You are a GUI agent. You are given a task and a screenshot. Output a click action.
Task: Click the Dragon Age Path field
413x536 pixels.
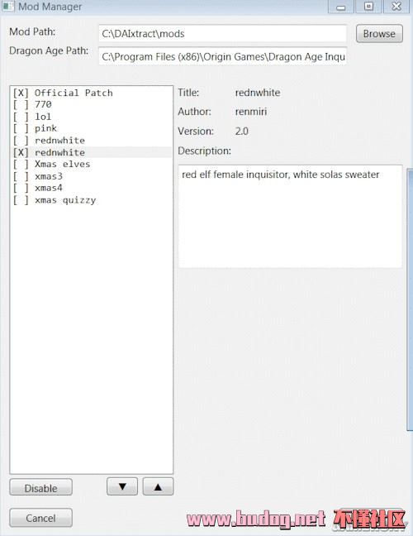(x=222, y=56)
